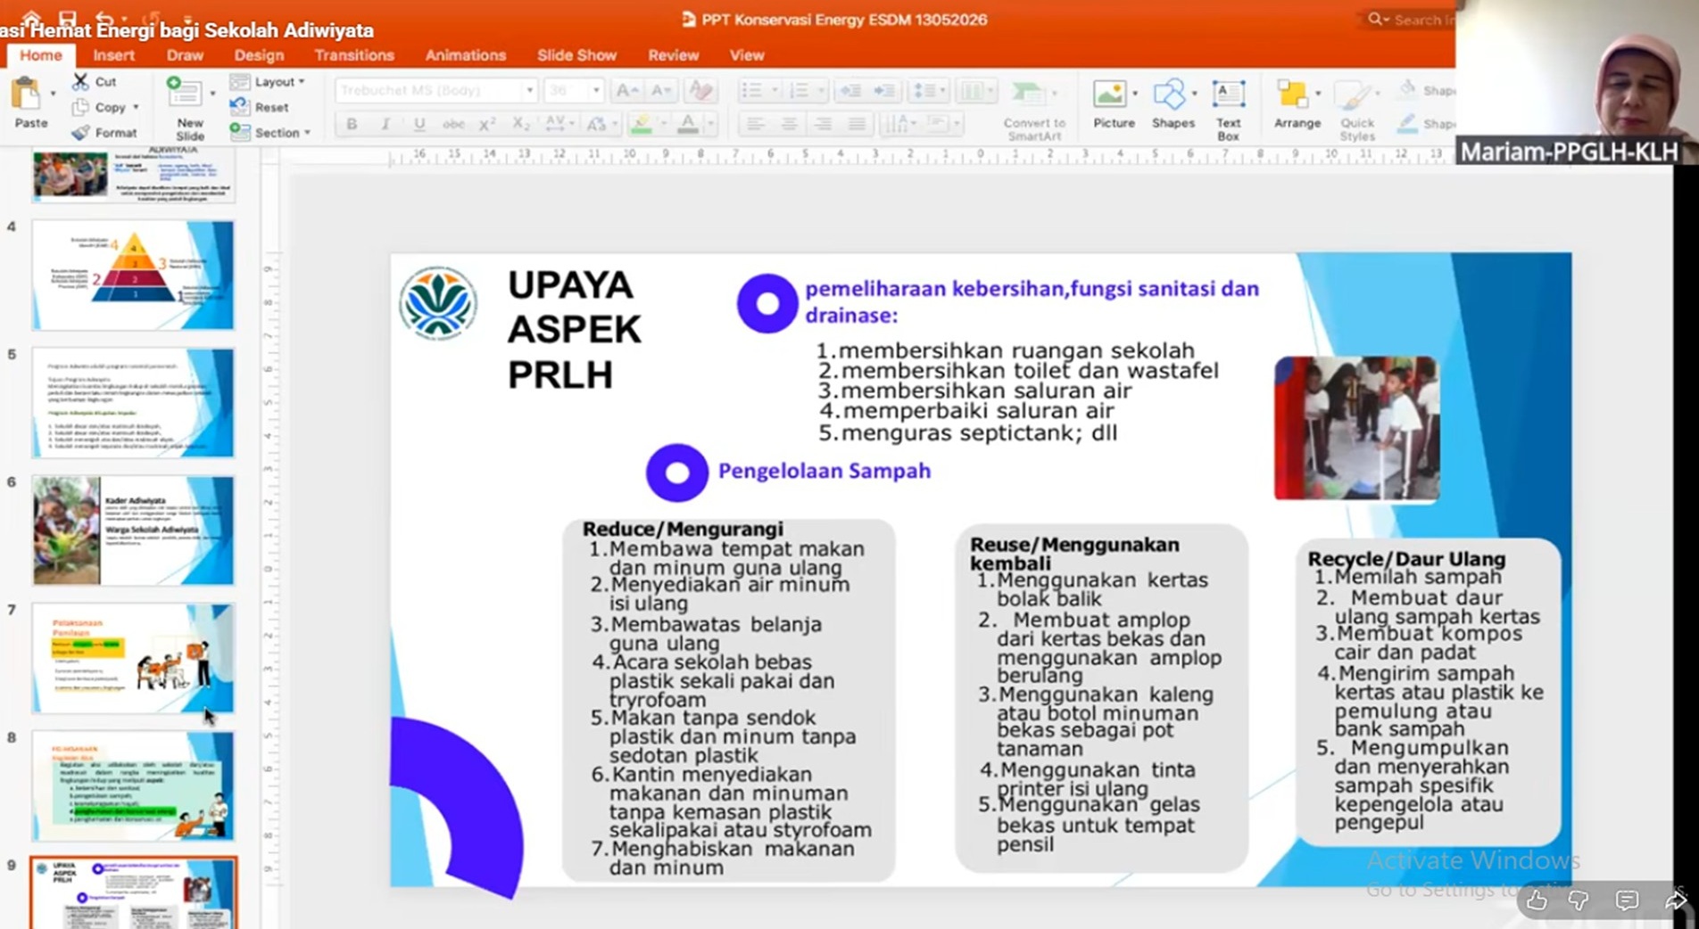
Task: Switch to the Draw tab
Action: (x=185, y=55)
